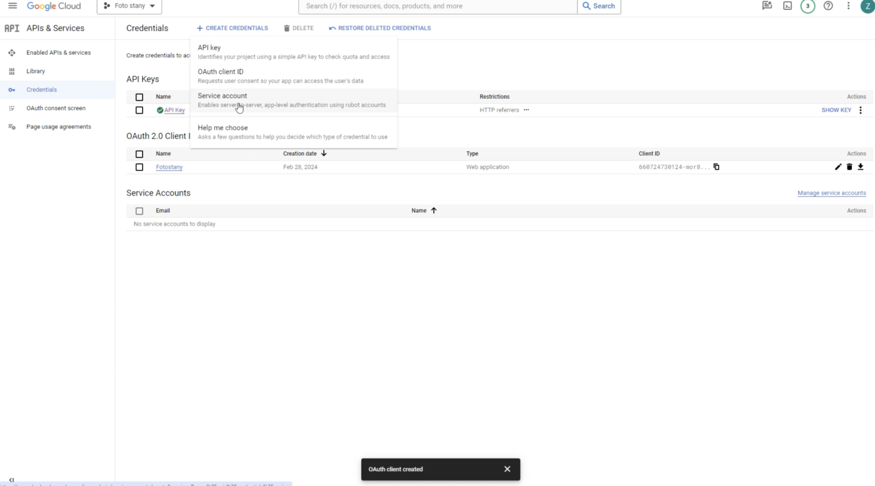The width and height of the screenshot is (875, 486).
Task: Click the OAuth consent screen sidebar icon
Action: coord(12,108)
